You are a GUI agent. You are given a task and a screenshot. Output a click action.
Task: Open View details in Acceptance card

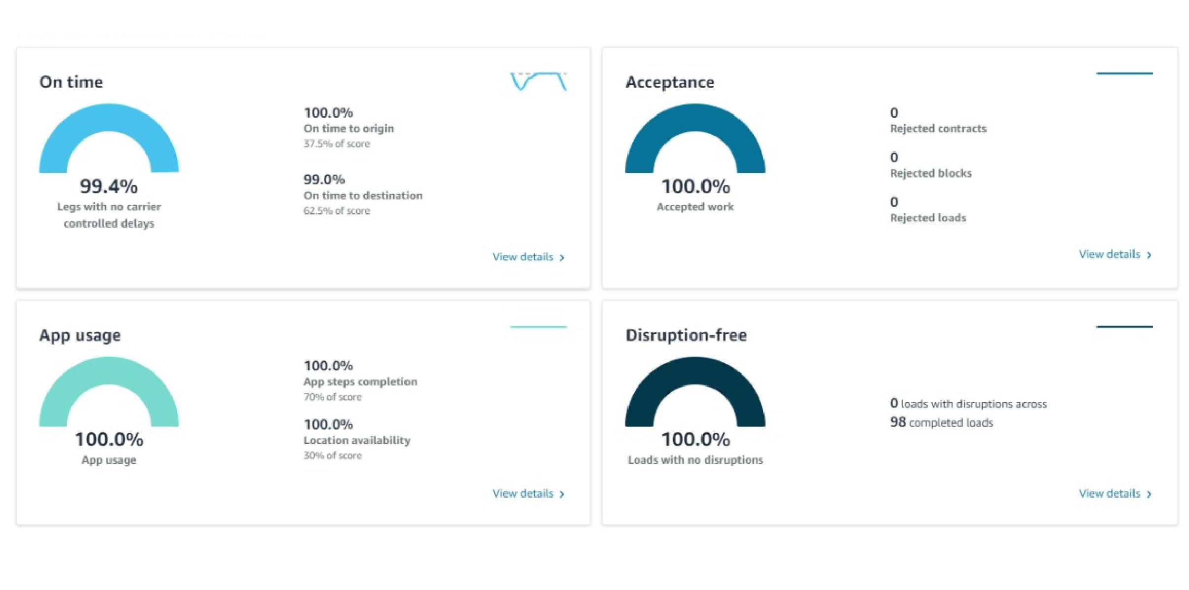click(x=1114, y=255)
